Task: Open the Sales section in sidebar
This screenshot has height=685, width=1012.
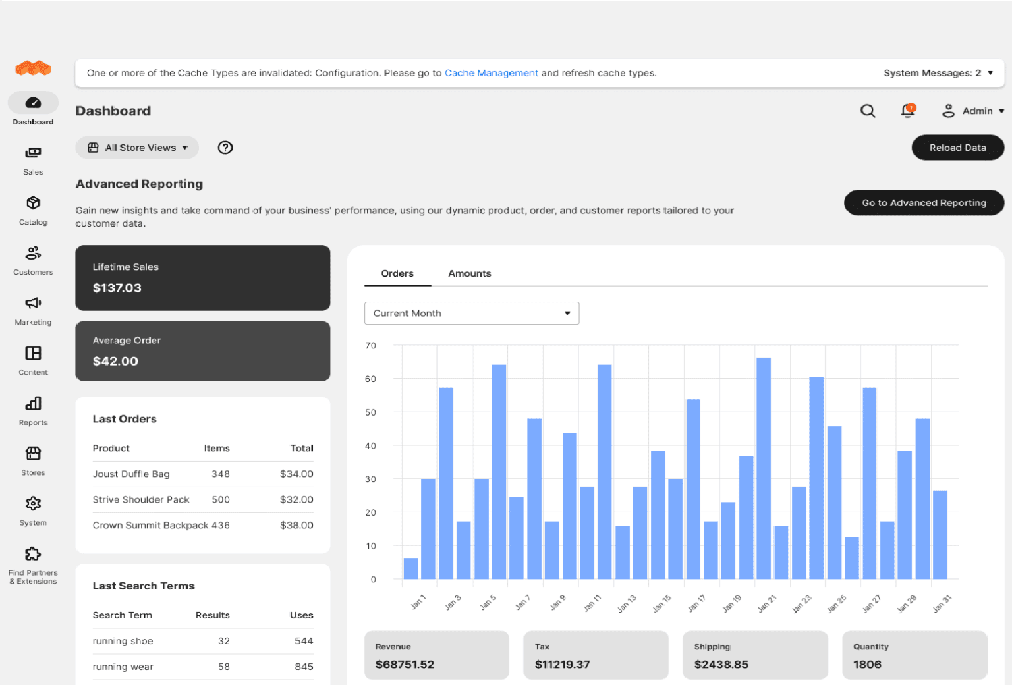Action: click(x=33, y=159)
